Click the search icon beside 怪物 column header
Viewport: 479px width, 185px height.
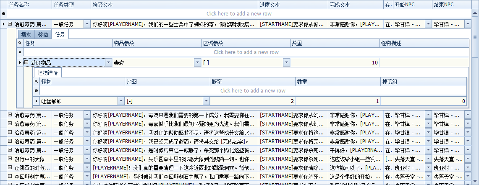pyautogui.click(x=37, y=82)
